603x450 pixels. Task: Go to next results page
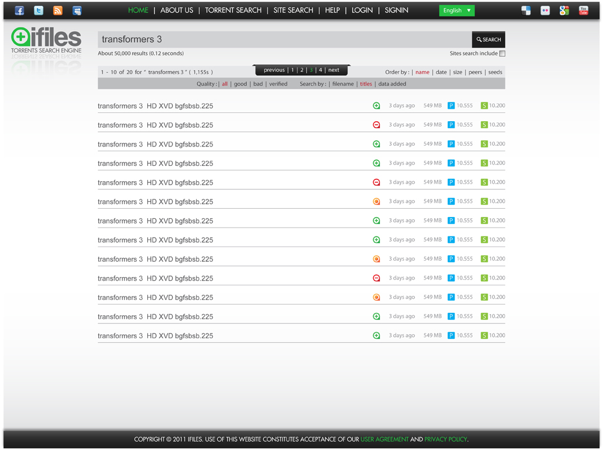[333, 70]
